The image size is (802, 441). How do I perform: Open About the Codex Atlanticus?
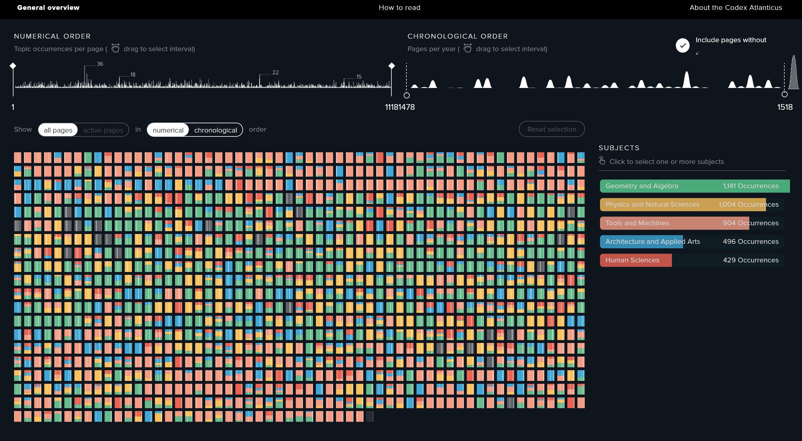pos(736,7)
